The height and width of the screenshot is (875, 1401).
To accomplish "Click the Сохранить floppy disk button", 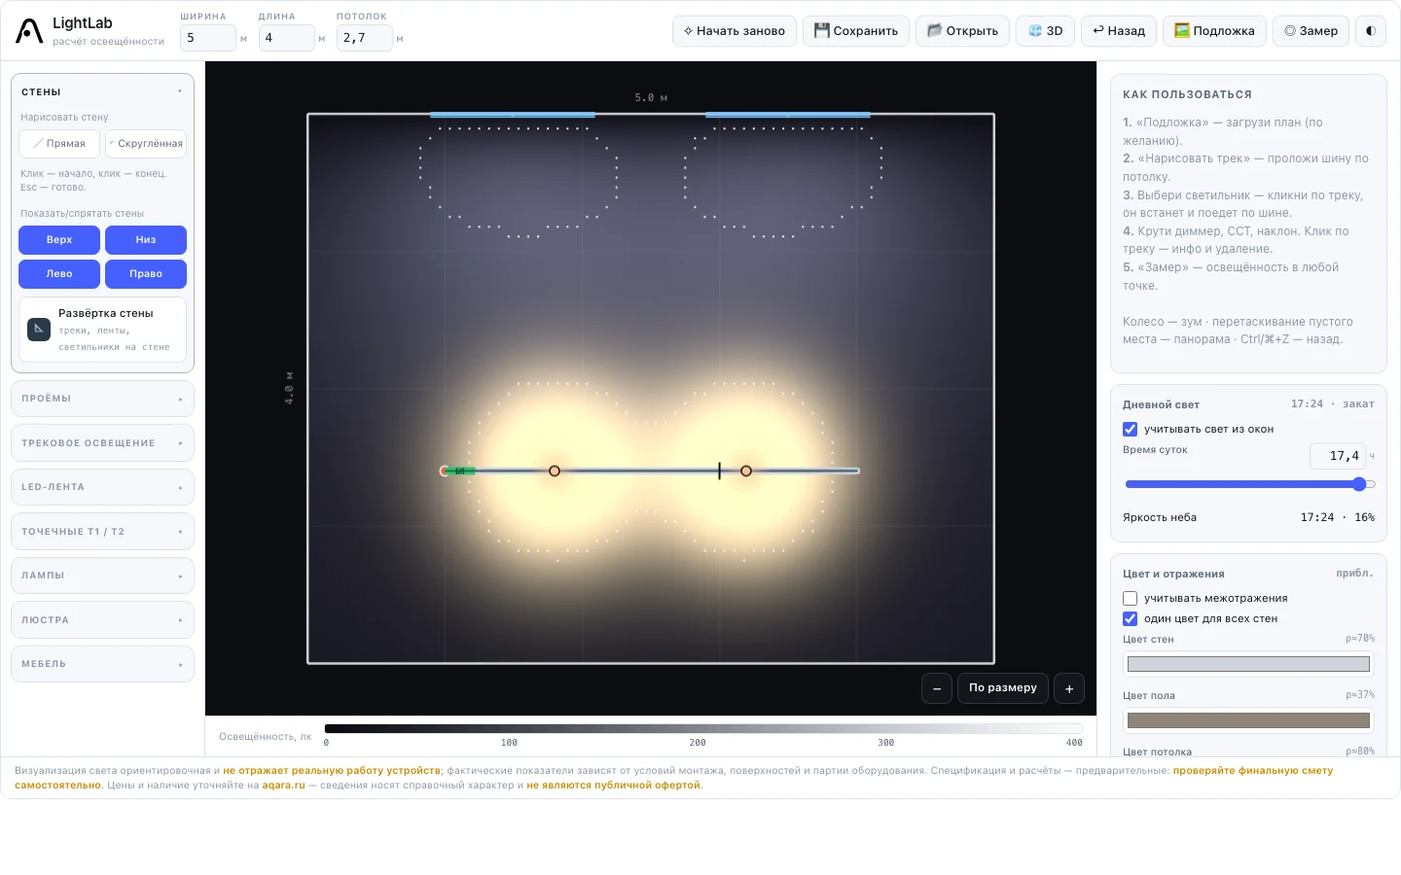I will (x=856, y=31).
